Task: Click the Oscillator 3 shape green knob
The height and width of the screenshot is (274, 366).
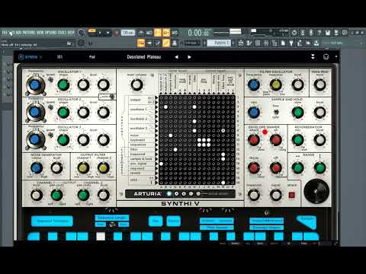Action: [63, 140]
